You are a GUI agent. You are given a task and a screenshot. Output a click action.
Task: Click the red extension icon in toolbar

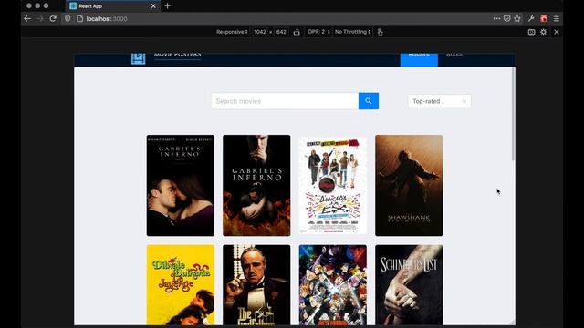click(x=544, y=18)
